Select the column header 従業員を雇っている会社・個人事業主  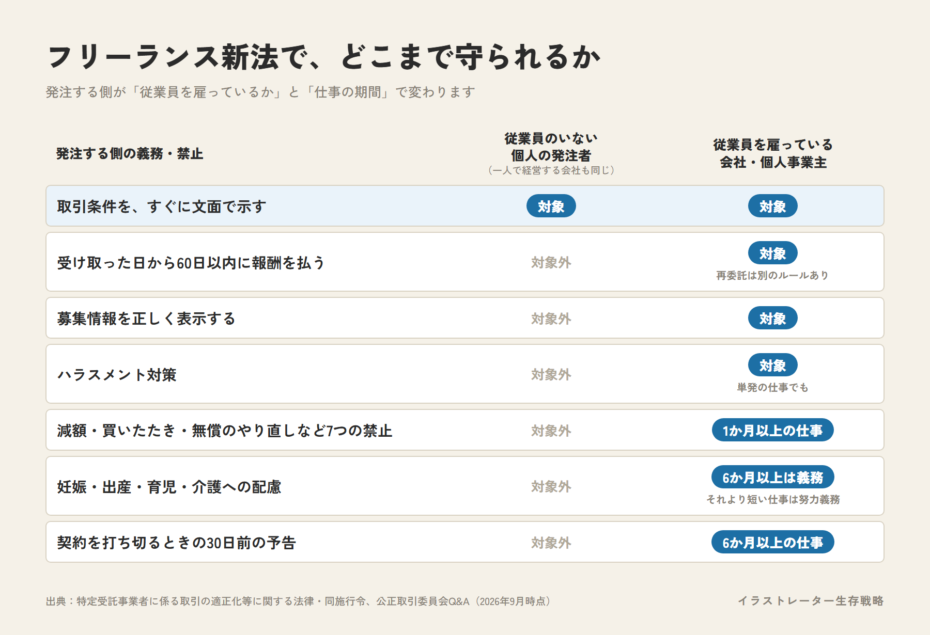(x=773, y=153)
